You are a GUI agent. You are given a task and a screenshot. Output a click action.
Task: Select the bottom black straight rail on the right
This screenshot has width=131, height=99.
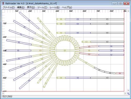tap(107, 78)
